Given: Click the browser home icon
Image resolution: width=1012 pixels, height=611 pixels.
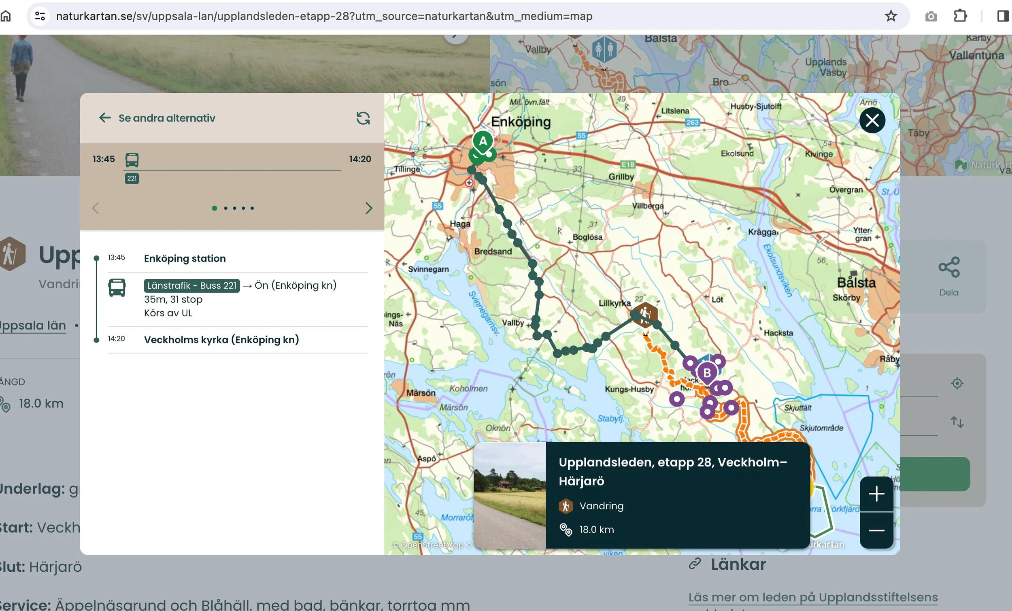Looking at the screenshot, I should [x=6, y=16].
